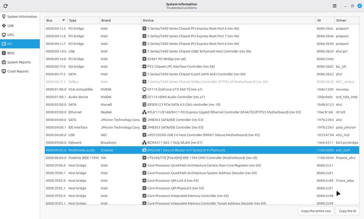Click the refresh icon in the title bar
The width and height of the screenshot is (364, 219).
[x=5, y=6]
